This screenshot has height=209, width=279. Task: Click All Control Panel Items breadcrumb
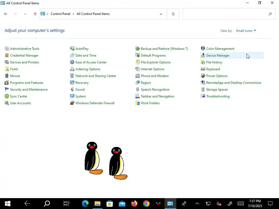pyautogui.click(x=93, y=14)
